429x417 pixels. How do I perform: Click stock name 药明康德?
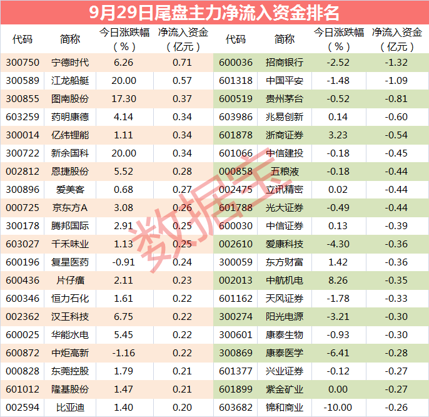click(x=70, y=117)
